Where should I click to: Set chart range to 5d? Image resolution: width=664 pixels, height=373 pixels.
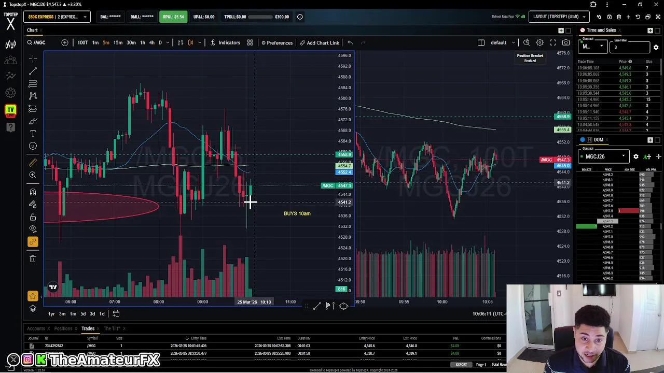(x=82, y=313)
